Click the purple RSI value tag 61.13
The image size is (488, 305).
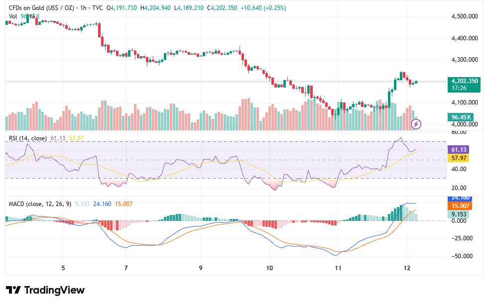[x=458, y=150]
